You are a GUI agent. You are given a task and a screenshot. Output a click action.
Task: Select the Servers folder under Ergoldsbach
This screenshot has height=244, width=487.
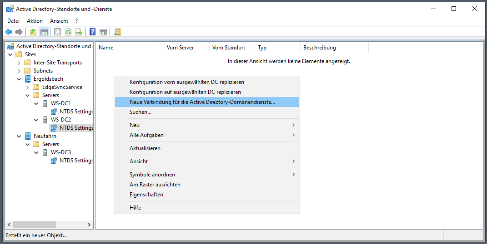coord(50,95)
